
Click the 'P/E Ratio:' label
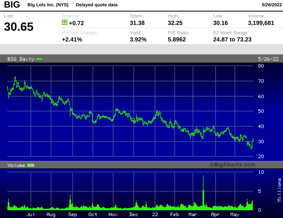click(x=178, y=33)
